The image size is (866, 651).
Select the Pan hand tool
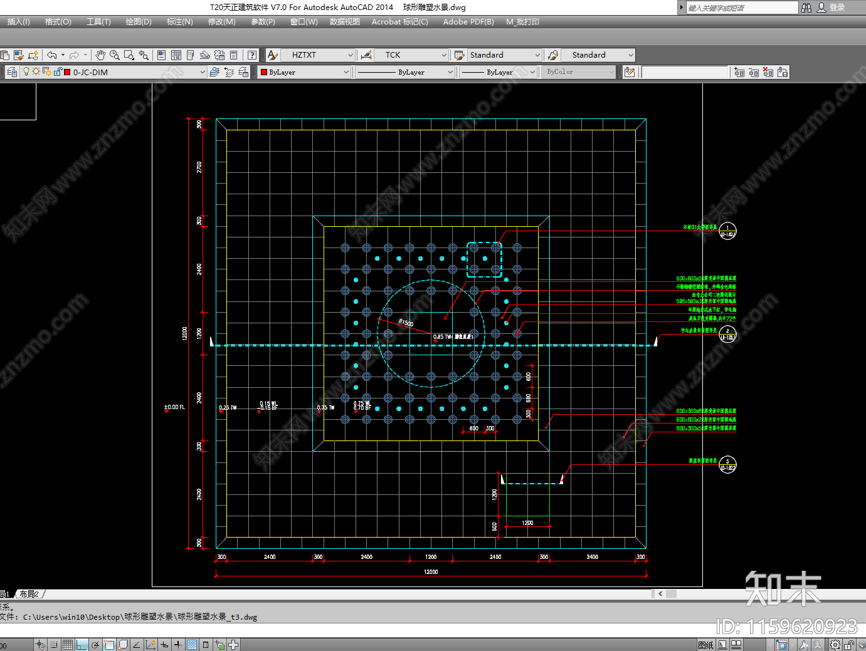click(100, 55)
